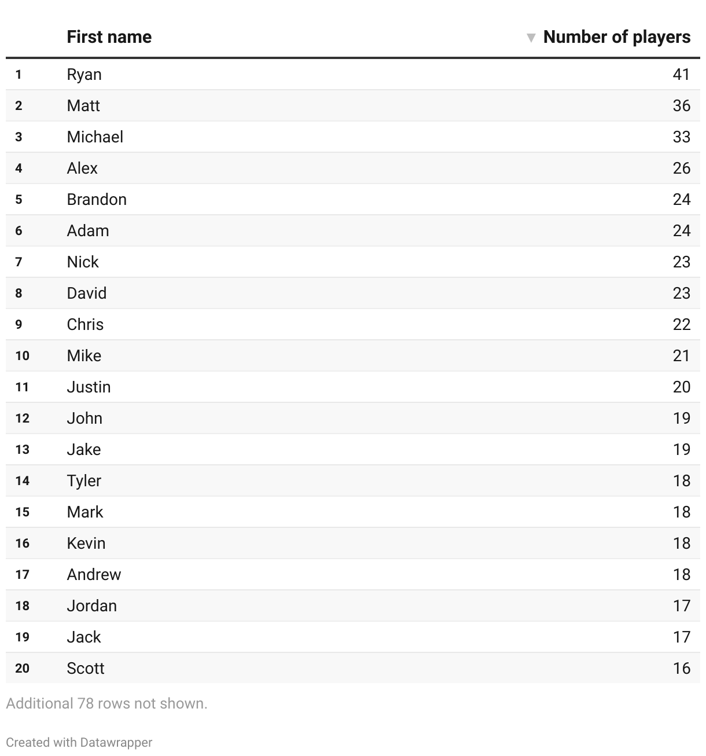Click the Alex player count 26
The width and height of the screenshot is (706, 756).
pyautogui.click(x=681, y=168)
